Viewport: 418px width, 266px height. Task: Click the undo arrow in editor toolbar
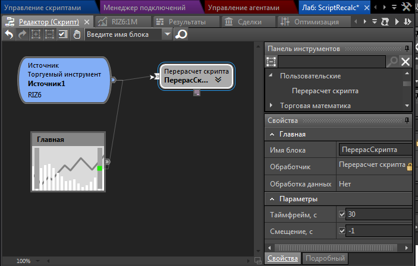tap(8, 34)
